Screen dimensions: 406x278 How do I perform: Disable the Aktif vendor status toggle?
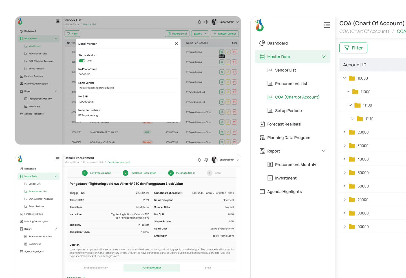[82, 60]
